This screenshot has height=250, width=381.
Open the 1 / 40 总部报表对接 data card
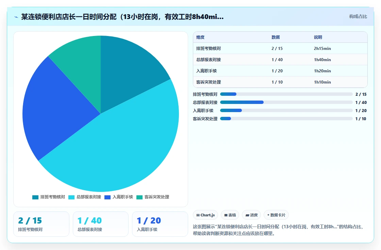click(101, 224)
